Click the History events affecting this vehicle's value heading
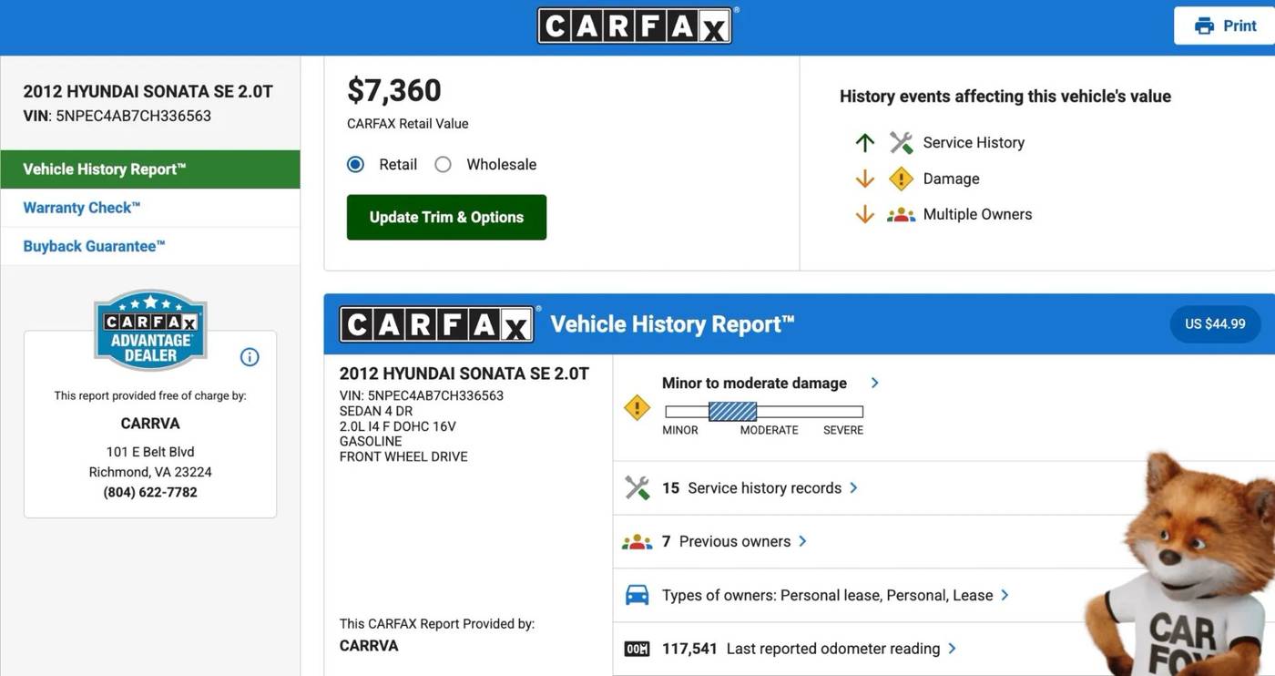 (x=1005, y=97)
